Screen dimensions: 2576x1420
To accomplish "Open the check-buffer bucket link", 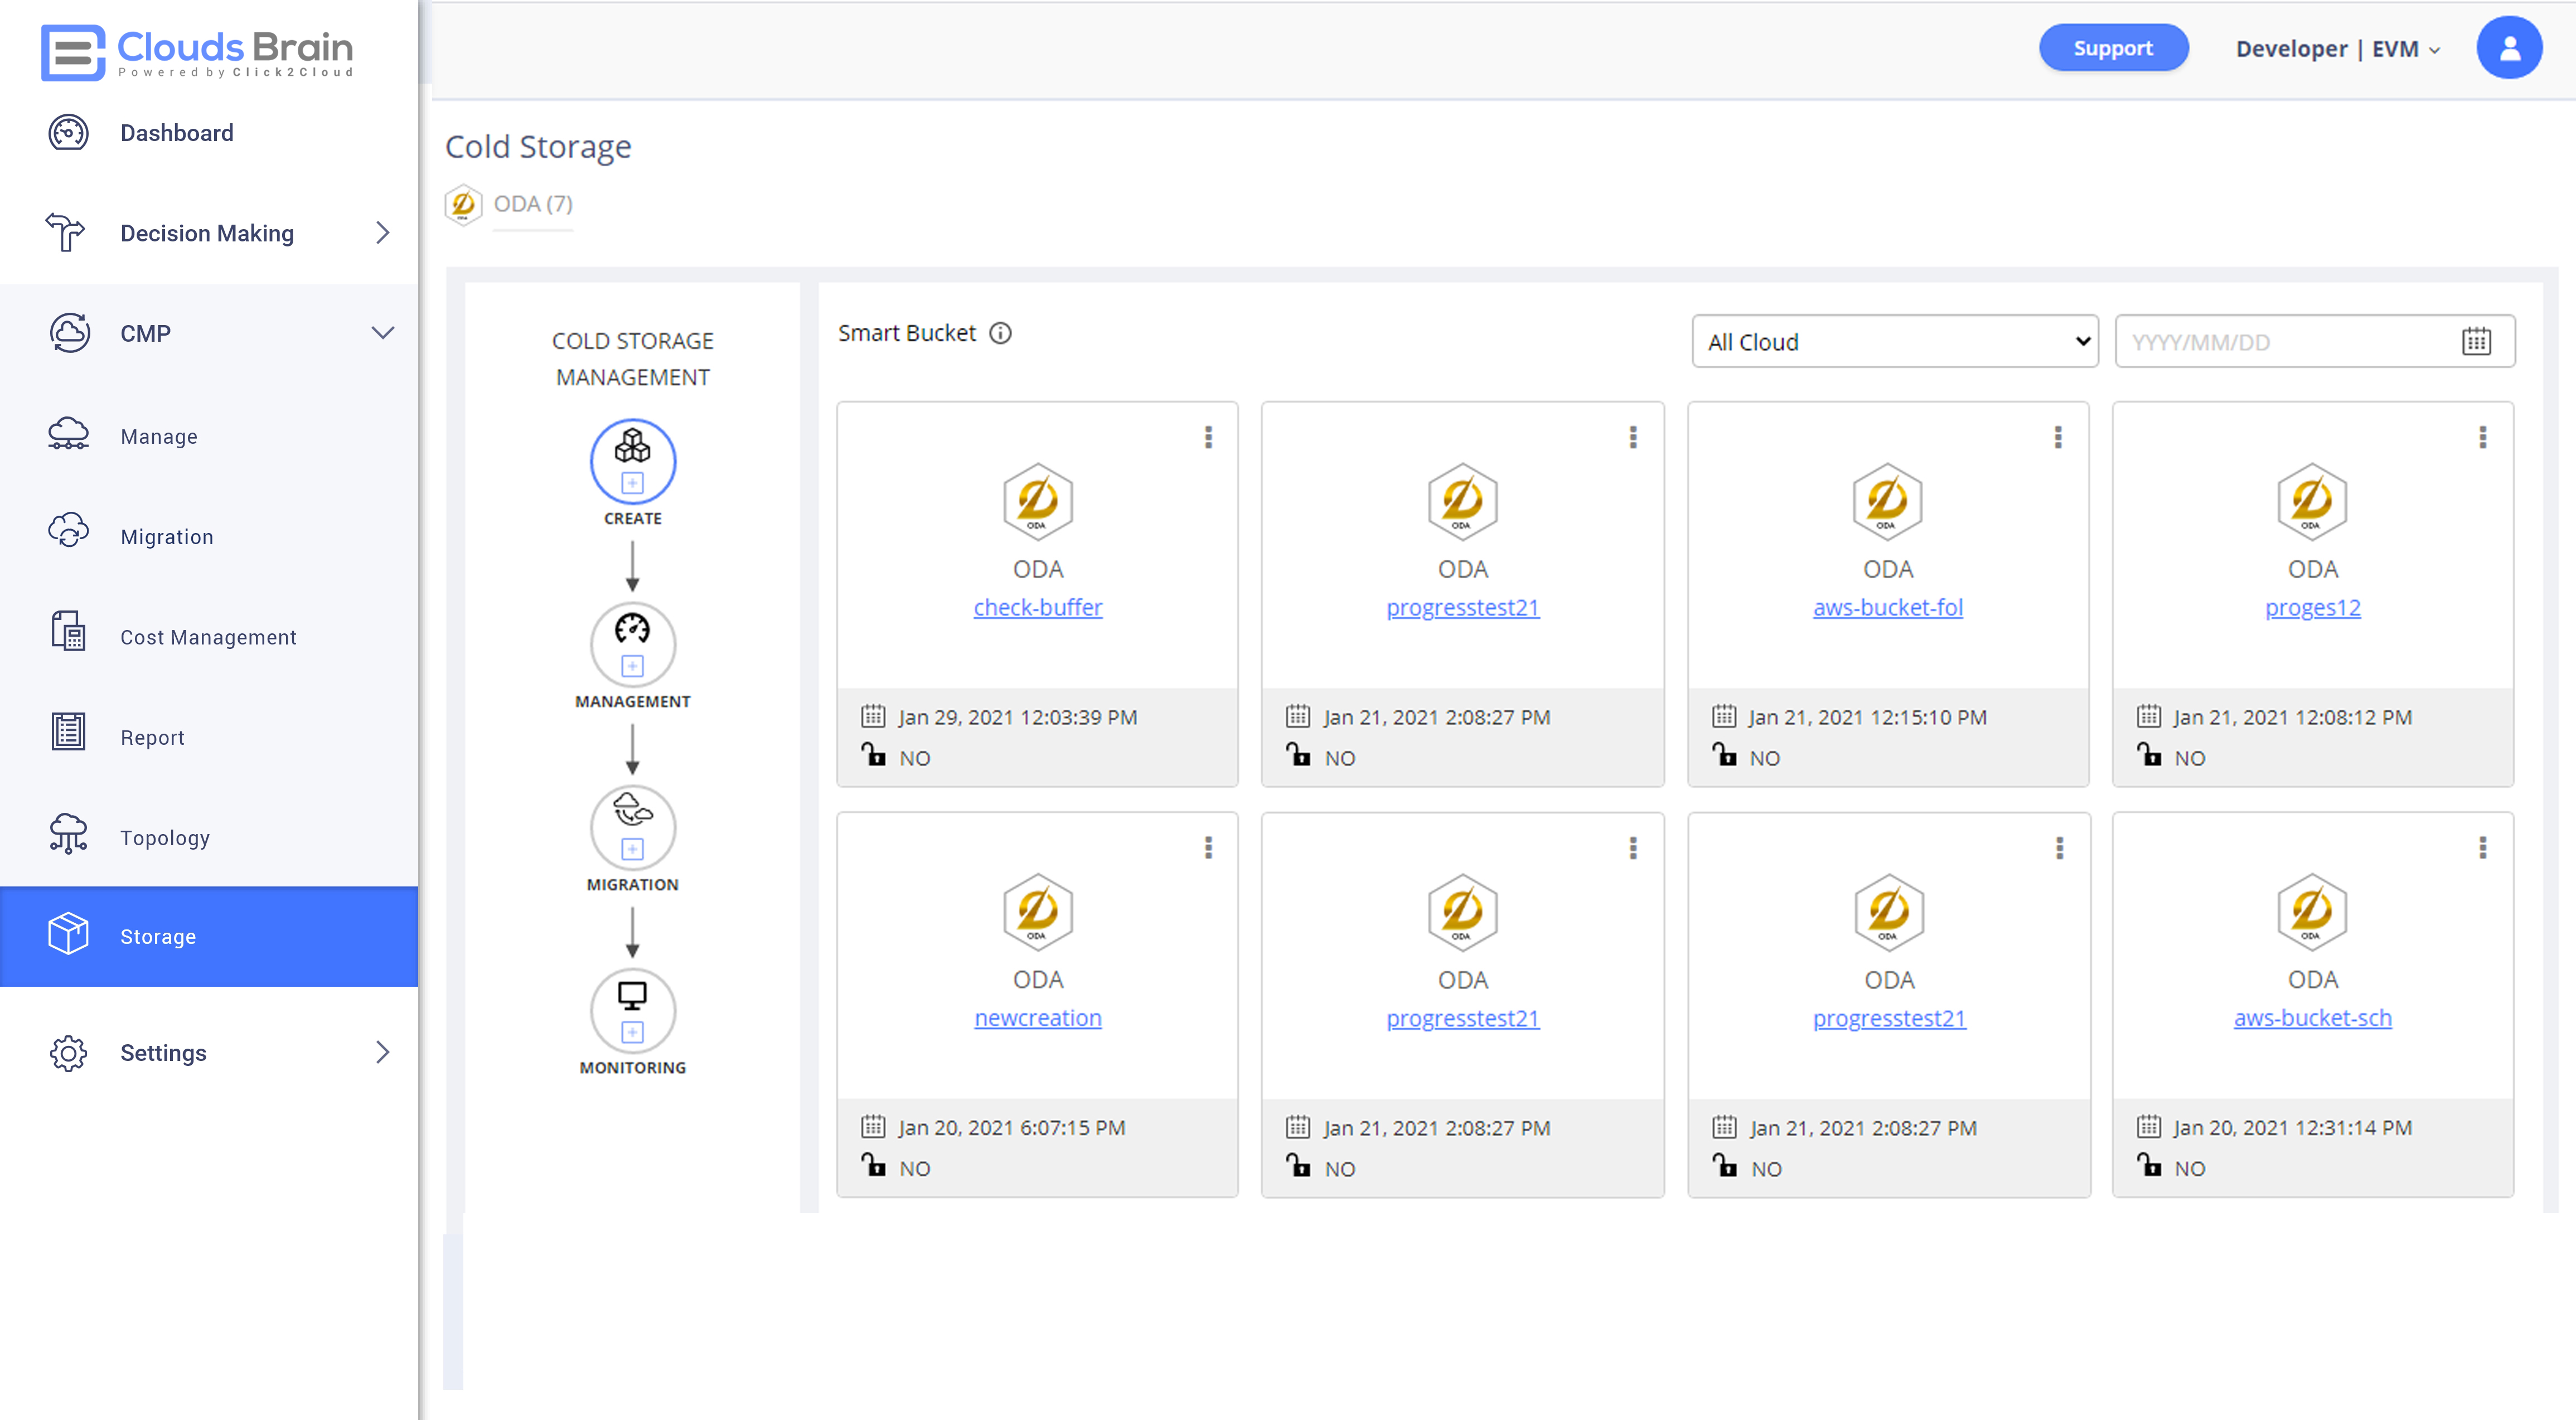I will coord(1037,607).
